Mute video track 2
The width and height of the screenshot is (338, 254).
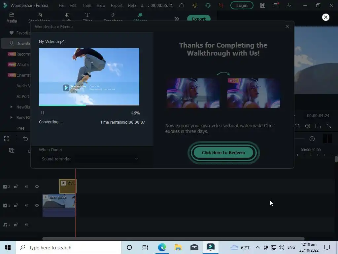point(26,187)
